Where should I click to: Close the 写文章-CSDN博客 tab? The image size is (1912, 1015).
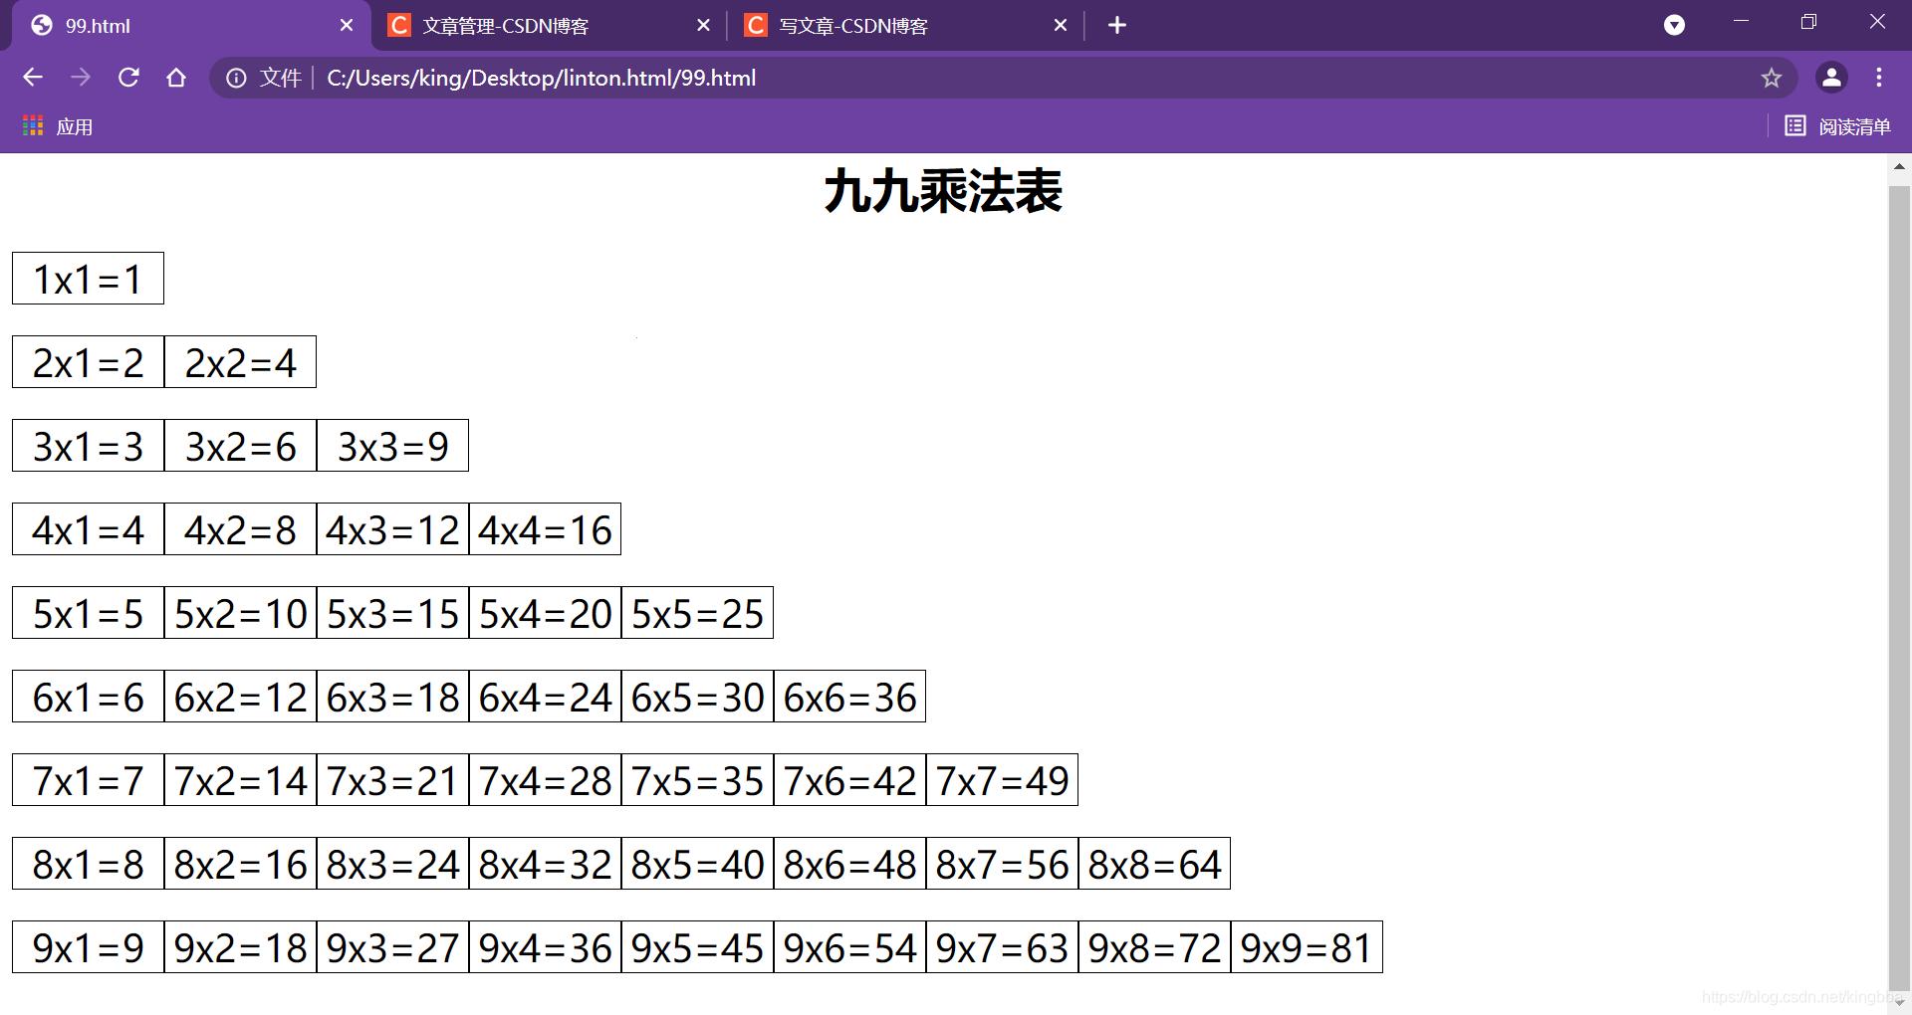click(x=1061, y=26)
